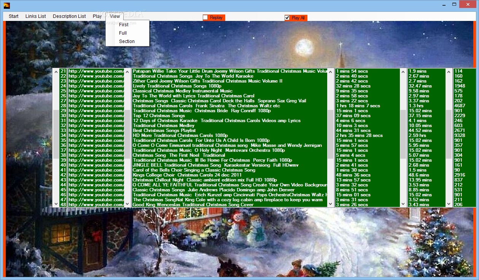The height and width of the screenshot is (280, 479).
Task: Click the minutes list scrollbar thumb
Action: [x=449, y=134]
